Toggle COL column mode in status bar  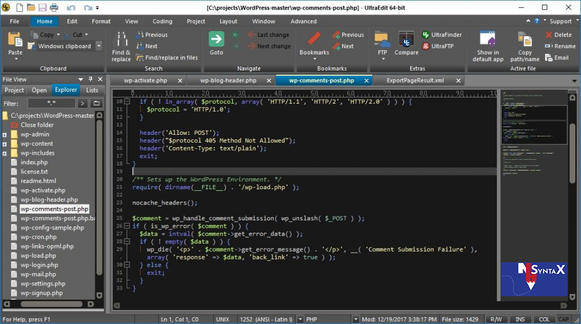pos(544,319)
